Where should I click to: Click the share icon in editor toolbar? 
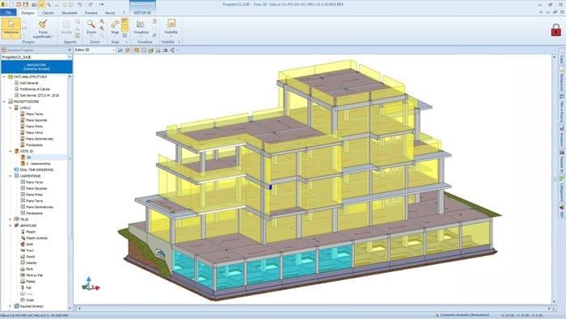(172, 50)
